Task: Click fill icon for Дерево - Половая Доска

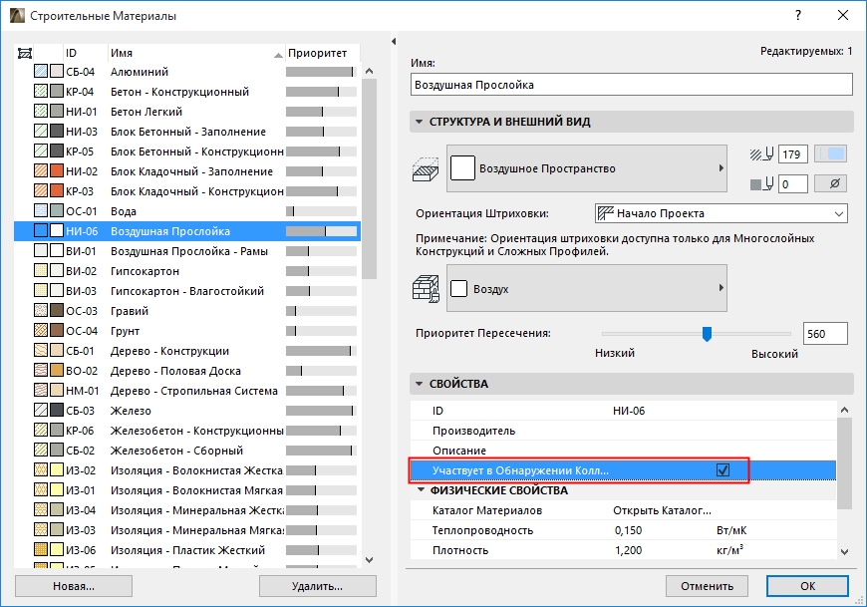Action: (41, 370)
